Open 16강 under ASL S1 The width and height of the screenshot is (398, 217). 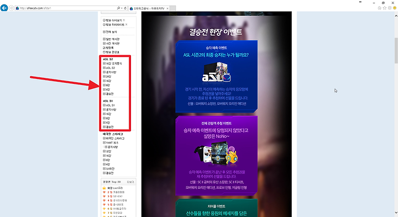click(107, 114)
